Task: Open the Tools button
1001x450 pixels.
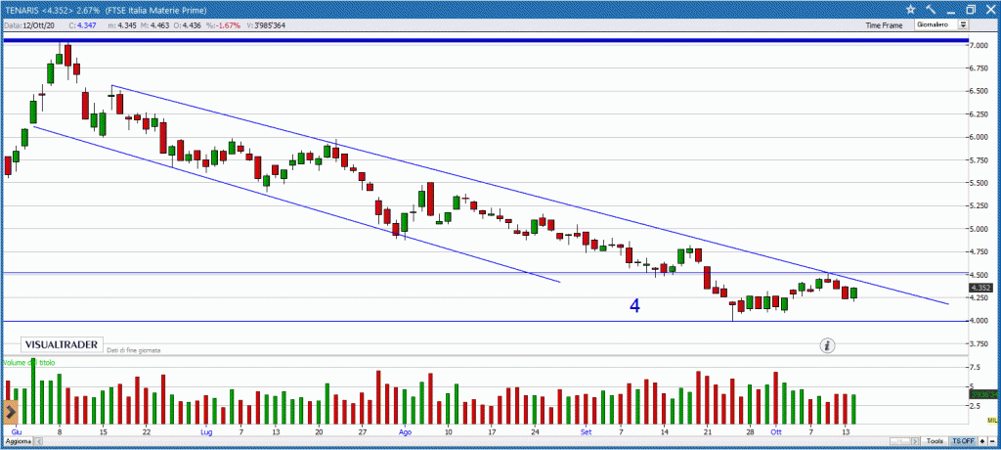Action: [x=936, y=442]
